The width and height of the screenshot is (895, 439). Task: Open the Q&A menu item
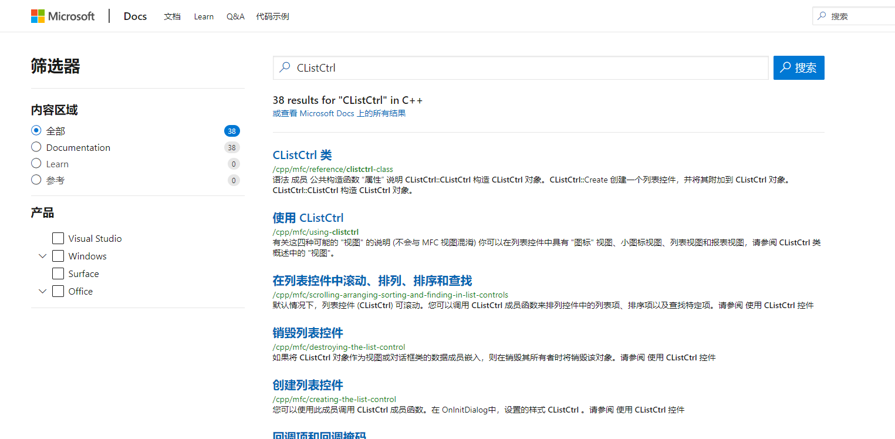point(235,16)
